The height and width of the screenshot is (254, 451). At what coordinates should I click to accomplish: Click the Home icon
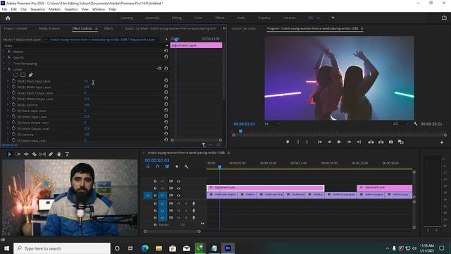tap(8, 18)
